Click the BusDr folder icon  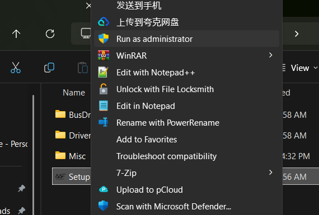(60, 114)
